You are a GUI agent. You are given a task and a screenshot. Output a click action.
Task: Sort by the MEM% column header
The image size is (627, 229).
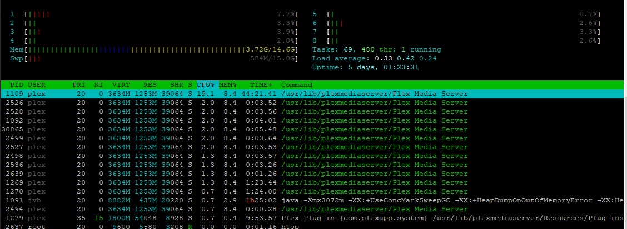227,85
